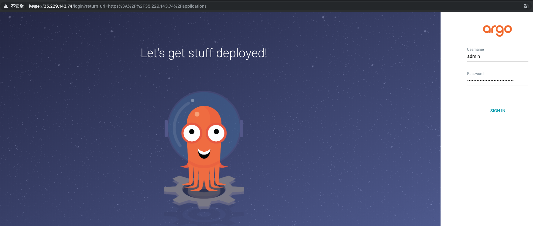The image size is (533, 226).
Task: Click the orange argo logo
Action: click(x=497, y=30)
